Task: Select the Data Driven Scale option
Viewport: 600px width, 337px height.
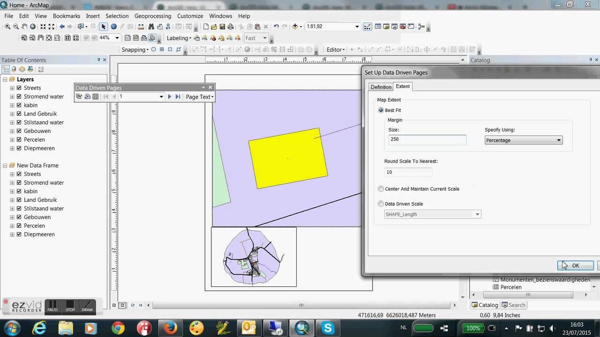Action: pos(381,204)
